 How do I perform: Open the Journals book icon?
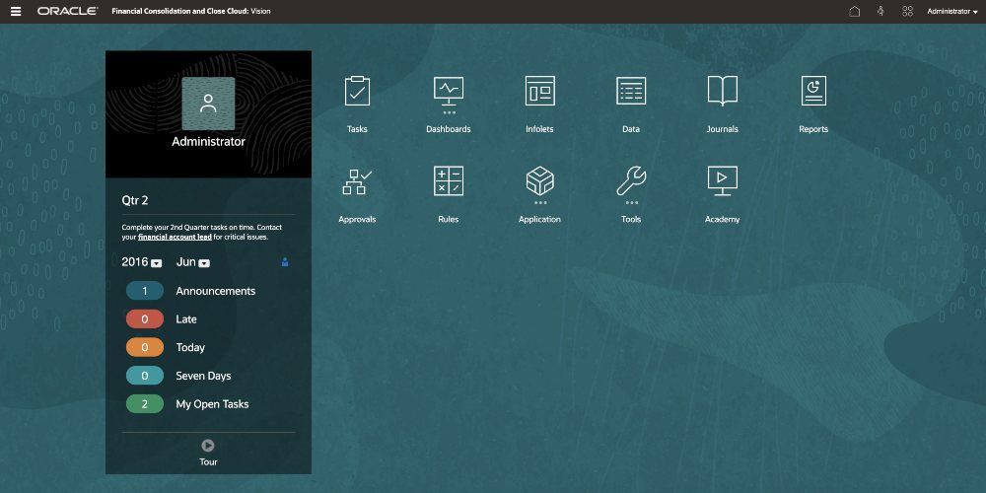[722, 92]
